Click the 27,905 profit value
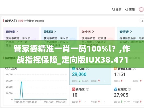This screenshot has height=108, width=144. [121, 95]
